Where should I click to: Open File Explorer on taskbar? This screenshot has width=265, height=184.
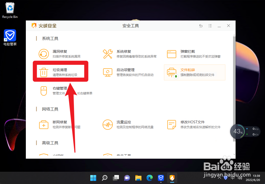tap(138, 178)
